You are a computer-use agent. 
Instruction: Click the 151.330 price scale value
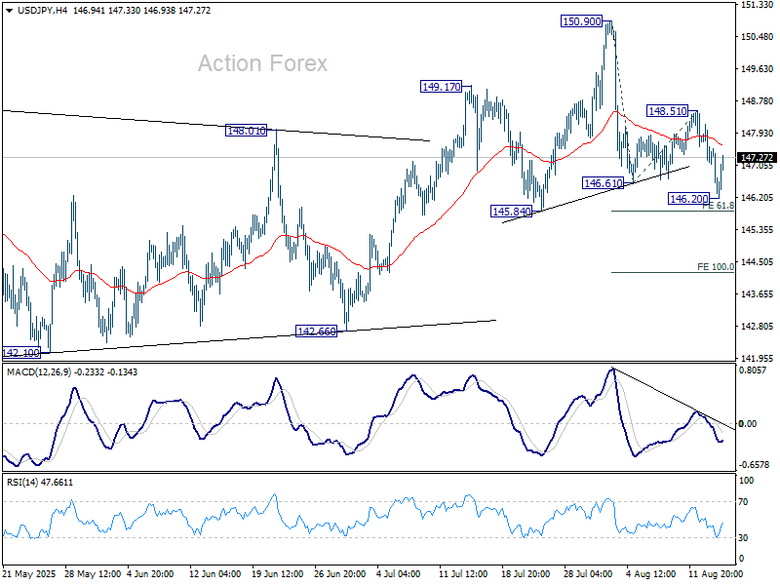pos(758,5)
